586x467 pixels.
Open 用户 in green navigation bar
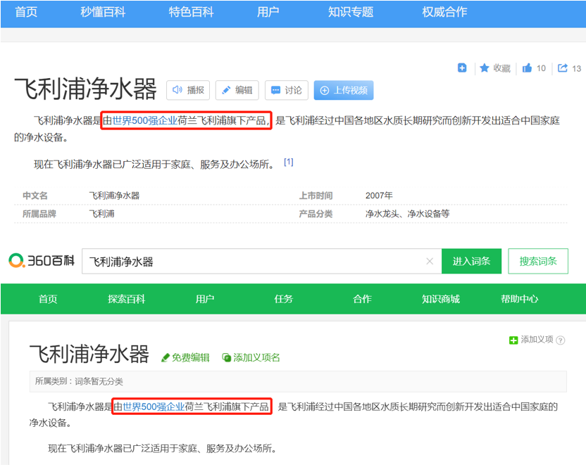(x=205, y=299)
